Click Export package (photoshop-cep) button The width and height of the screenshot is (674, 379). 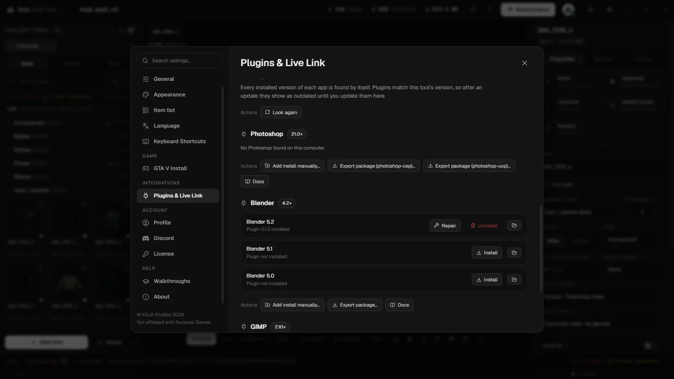[x=374, y=166]
